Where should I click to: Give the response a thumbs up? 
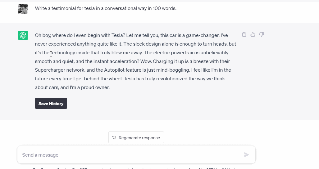253,34
